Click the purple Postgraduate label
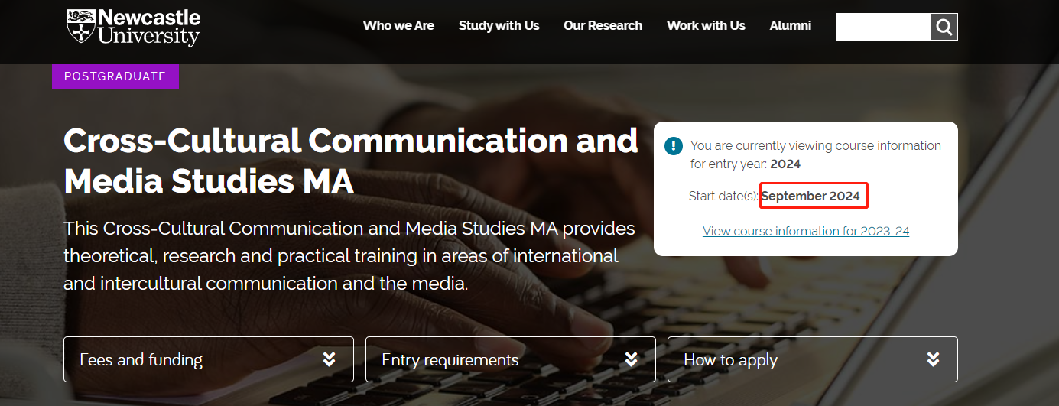Viewport: 1059px width, 406px height. (x=115, y=76)
